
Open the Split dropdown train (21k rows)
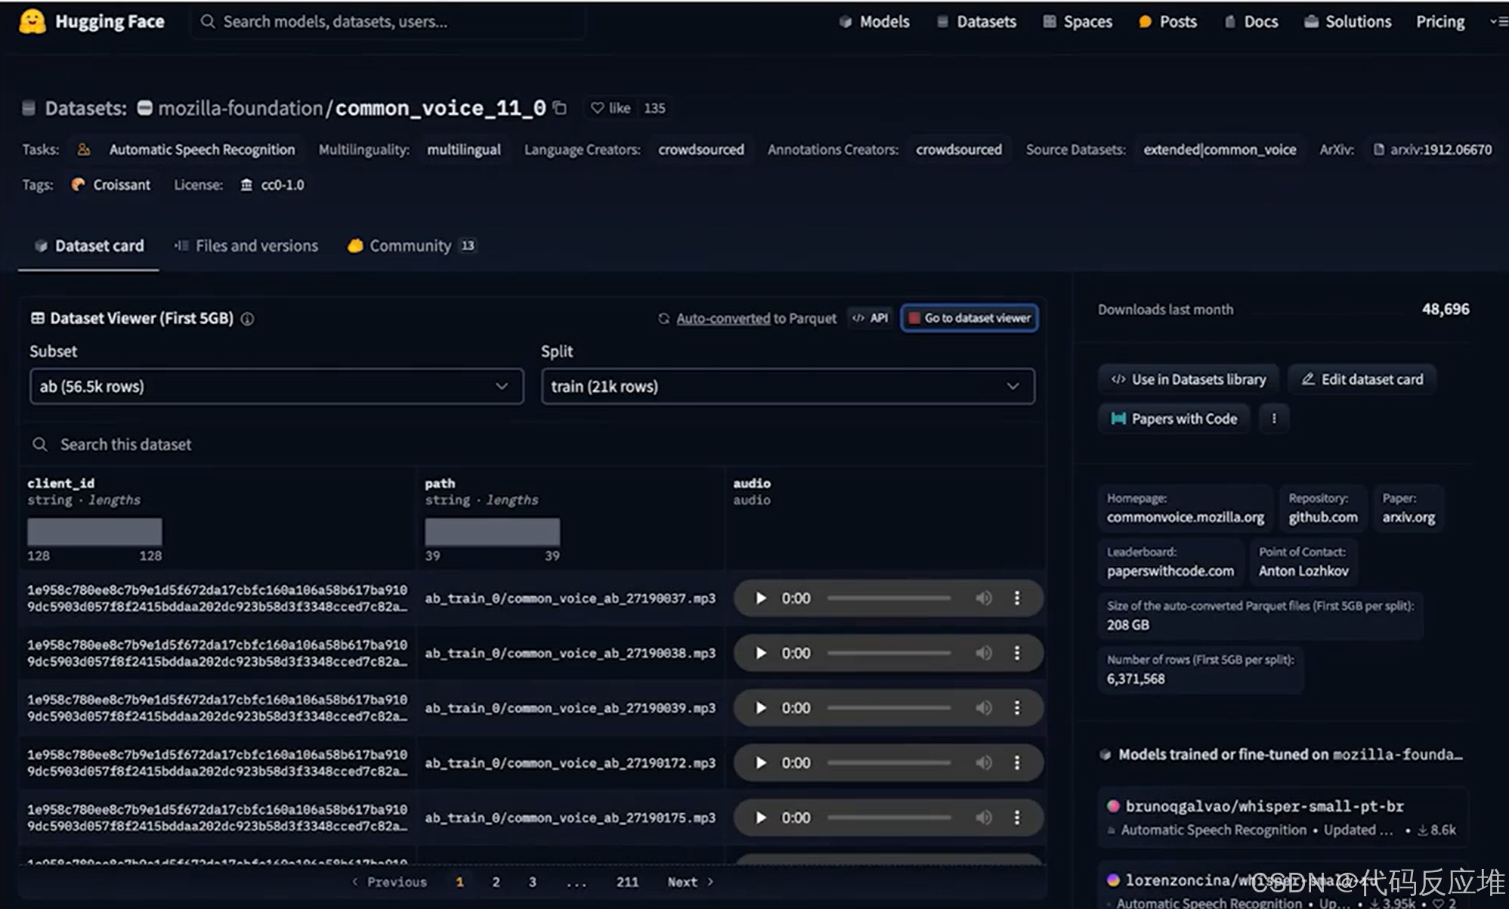click(787, 386)
